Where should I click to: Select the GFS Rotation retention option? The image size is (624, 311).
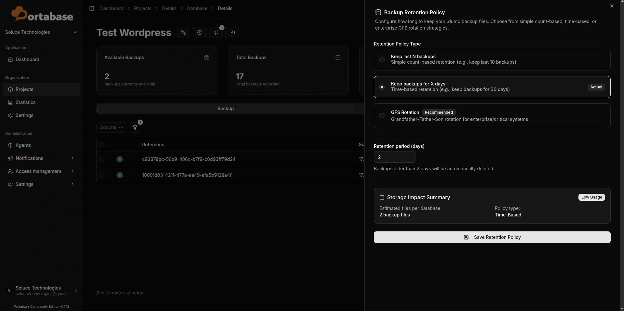pyautogui.click(x=382, y=116)
